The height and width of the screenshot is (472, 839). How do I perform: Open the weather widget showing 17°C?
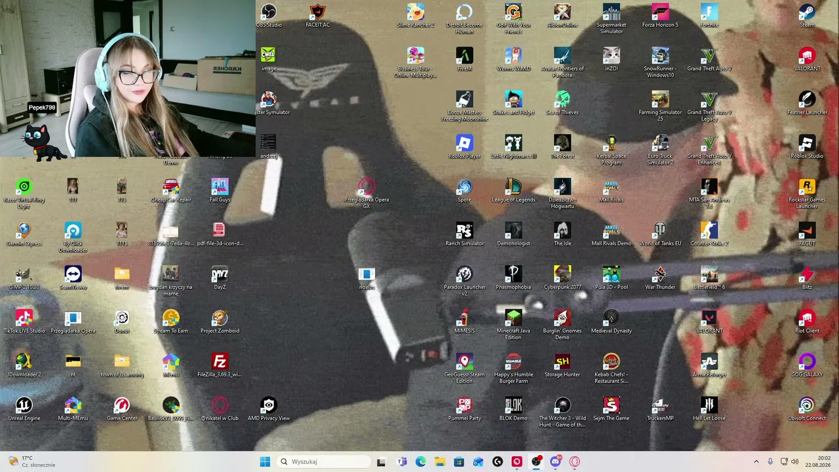(x=31, y=462)
